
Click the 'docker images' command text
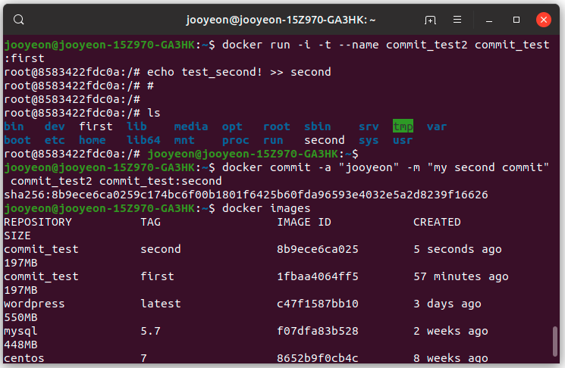click(266, 209)
